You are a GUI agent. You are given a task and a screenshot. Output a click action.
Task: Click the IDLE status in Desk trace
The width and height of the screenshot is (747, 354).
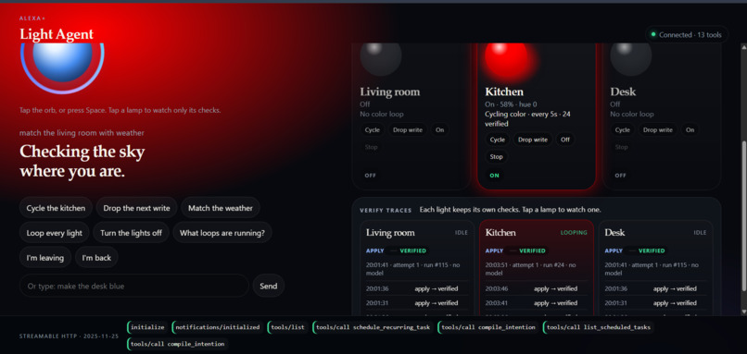click(700, 233)
